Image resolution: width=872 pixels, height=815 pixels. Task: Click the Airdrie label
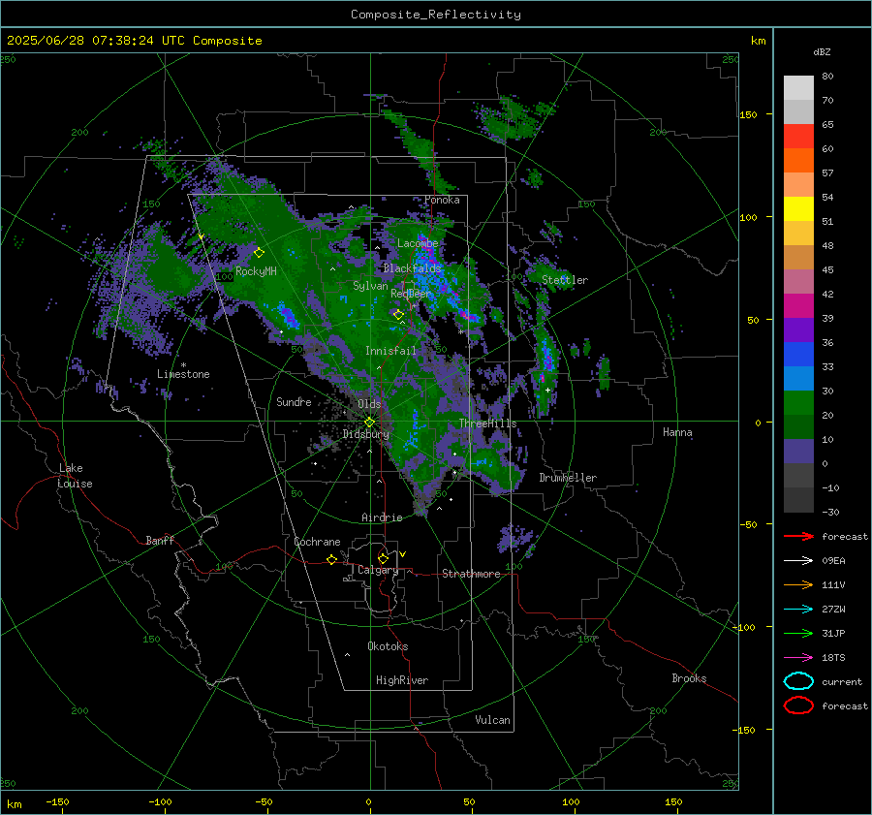coord(382,517)
